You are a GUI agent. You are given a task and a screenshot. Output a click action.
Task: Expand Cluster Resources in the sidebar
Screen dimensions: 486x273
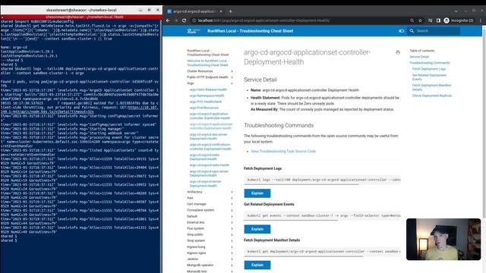pos(210,71)
